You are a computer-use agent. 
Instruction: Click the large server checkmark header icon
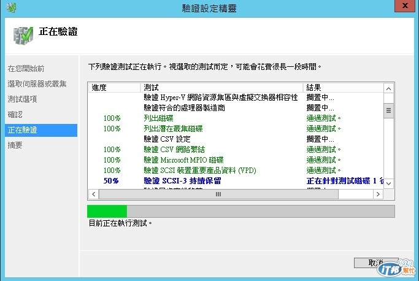[x=23, y=36]
